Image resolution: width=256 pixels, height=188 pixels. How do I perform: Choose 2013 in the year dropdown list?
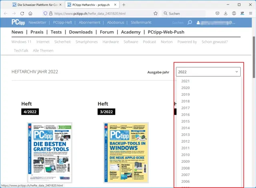point(185,135)
